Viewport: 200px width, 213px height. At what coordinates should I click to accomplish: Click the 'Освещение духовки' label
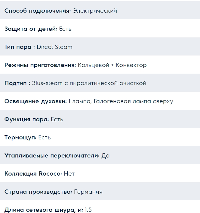coord(35,101)
